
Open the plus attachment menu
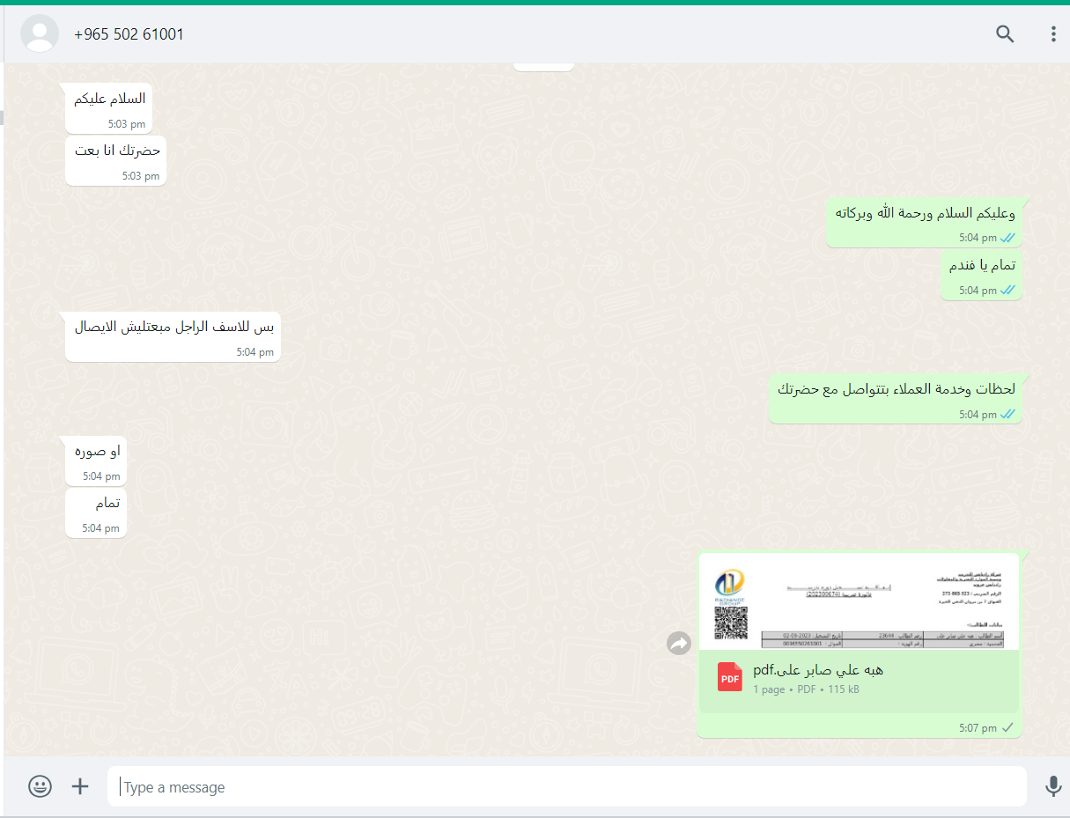click(x=80, y=786)
